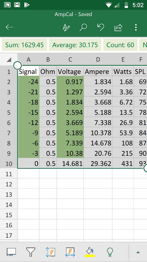Screen dimensions: 147x262
Task: Select row 10 header
Action: coord(9,163)
